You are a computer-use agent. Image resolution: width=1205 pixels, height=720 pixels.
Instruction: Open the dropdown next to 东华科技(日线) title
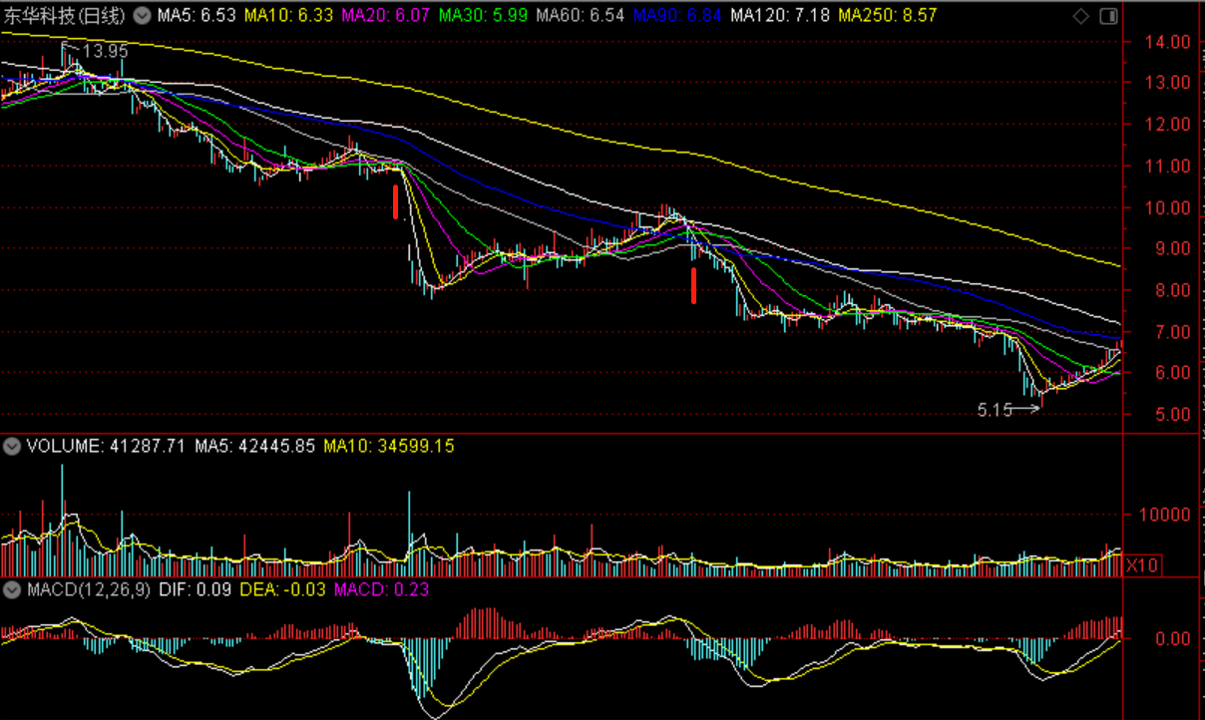click(144, 16)
